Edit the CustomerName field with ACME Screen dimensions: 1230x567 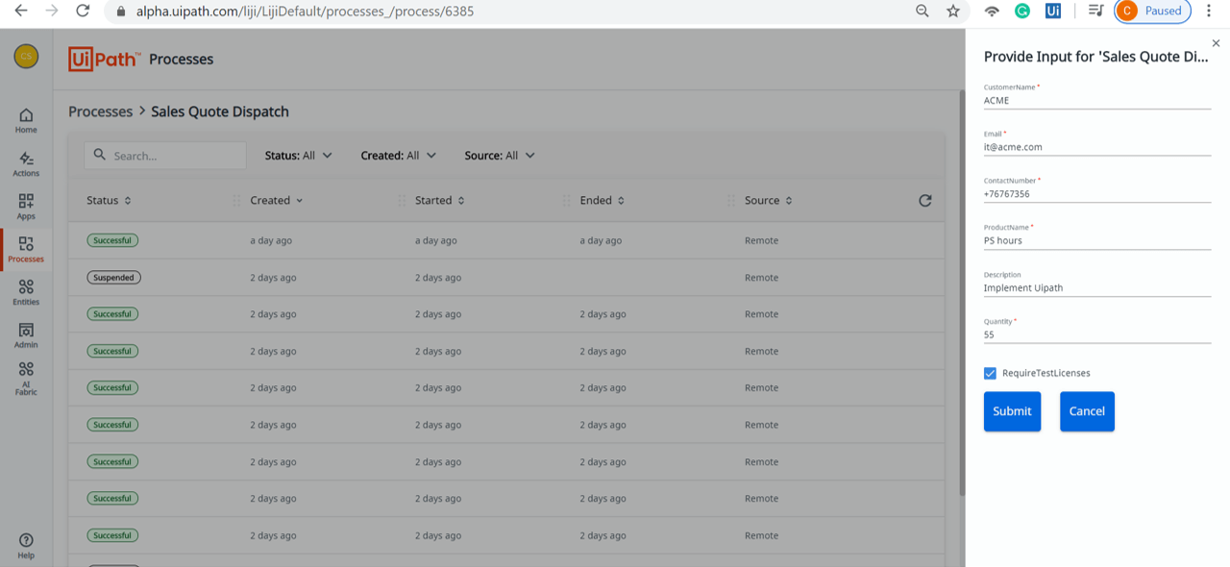pyautogui.click(x=1097, y=100)
